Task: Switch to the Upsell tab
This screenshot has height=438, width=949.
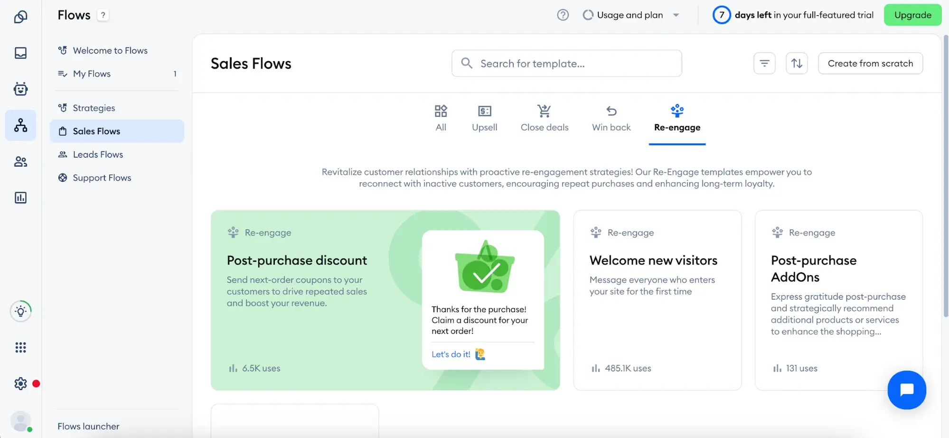Action: coord(484,119)
